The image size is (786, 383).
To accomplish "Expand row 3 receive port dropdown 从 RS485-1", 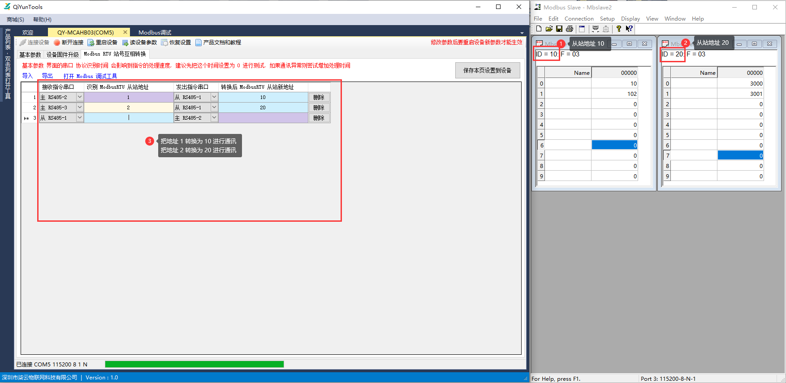I will [x=80, y=118].
